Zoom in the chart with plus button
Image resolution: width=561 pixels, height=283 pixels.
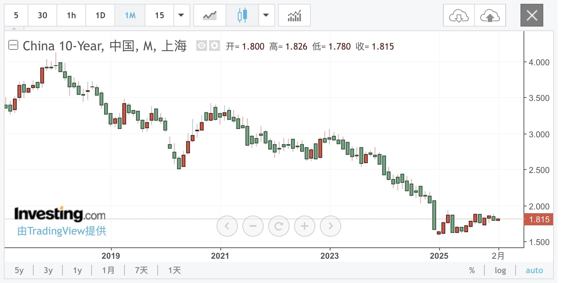coord(304,226)
